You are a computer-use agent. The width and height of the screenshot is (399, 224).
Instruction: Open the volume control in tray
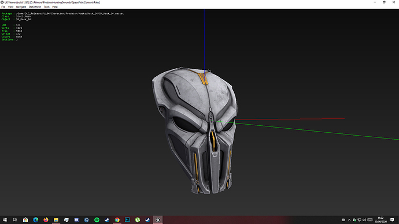click(364, 220)
